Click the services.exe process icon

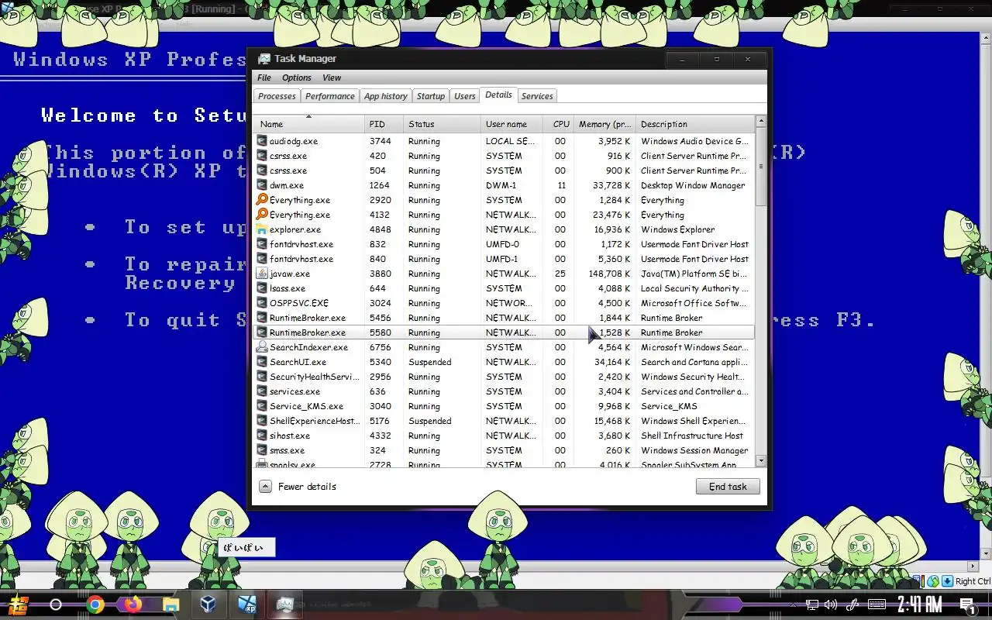point(262,391)
